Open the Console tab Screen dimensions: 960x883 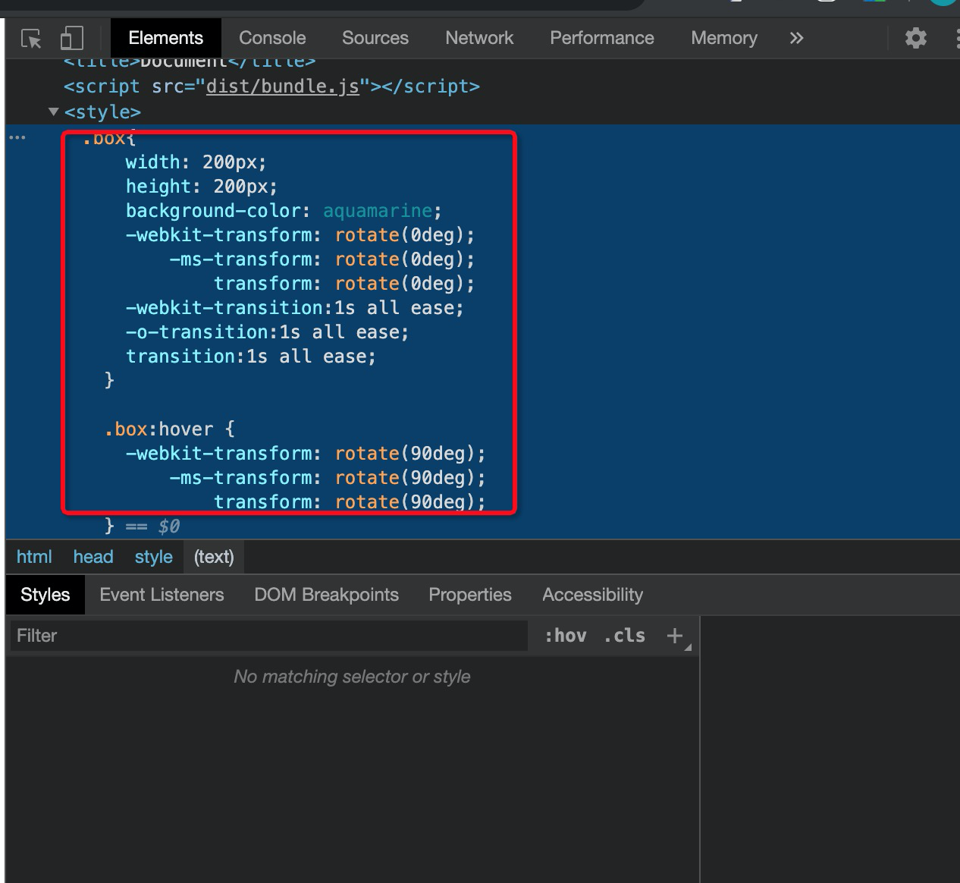(272, 38)
